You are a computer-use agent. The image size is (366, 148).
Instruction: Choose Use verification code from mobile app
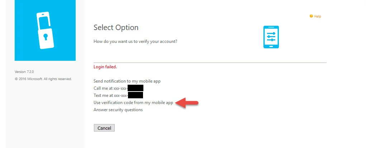point(133,103)
